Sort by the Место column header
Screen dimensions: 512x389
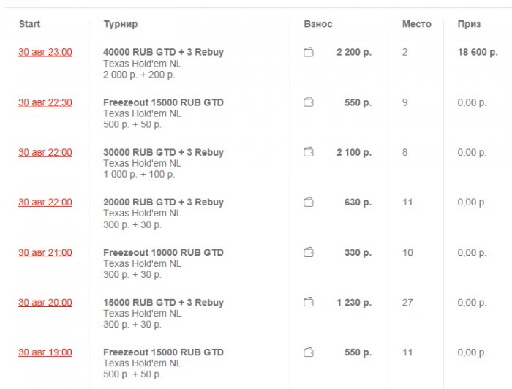click(417, 24)
